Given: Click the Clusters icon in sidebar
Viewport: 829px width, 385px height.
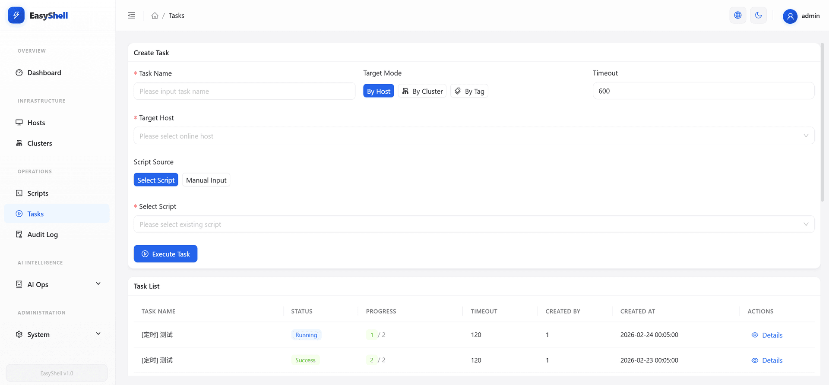Looking at the screenshot, I should click(x=19, y=143).
